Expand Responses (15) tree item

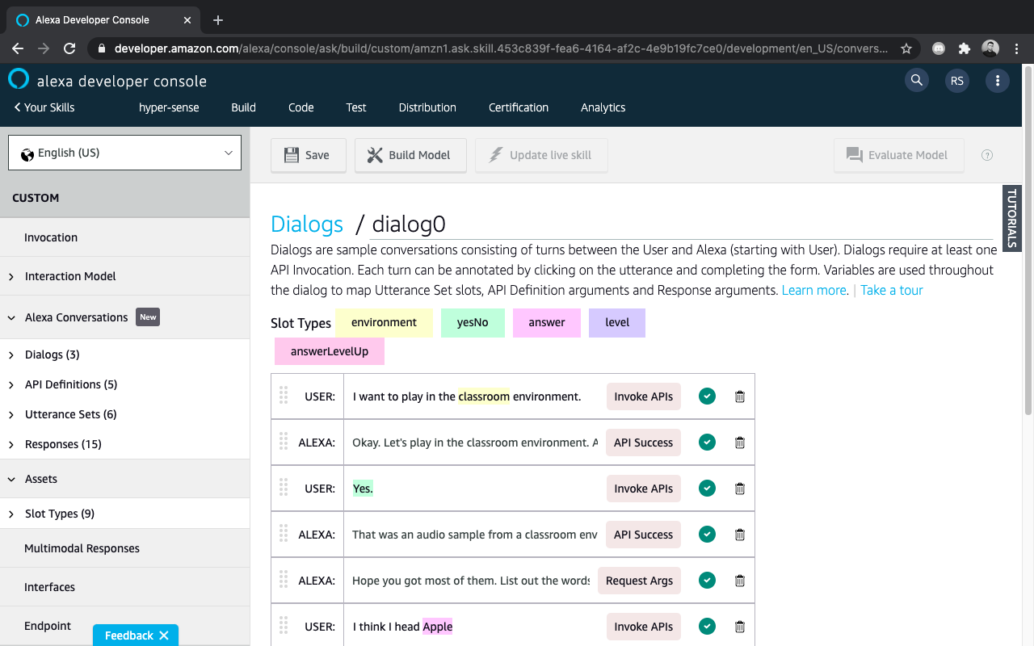tap(11, 444)
